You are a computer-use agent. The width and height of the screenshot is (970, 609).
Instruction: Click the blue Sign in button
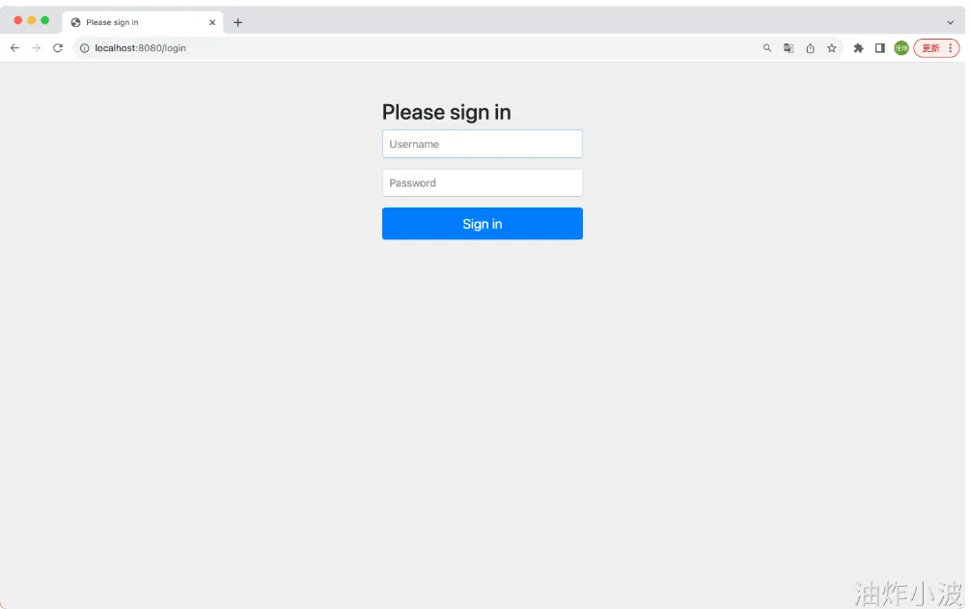(x=483, y=223)
